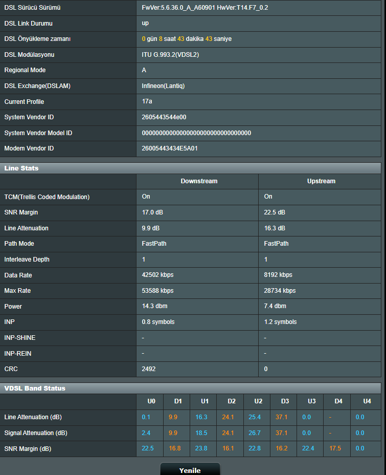
Task: Click the Infineon(Lantiq) DSLAM value
Action: click(163, 86)
